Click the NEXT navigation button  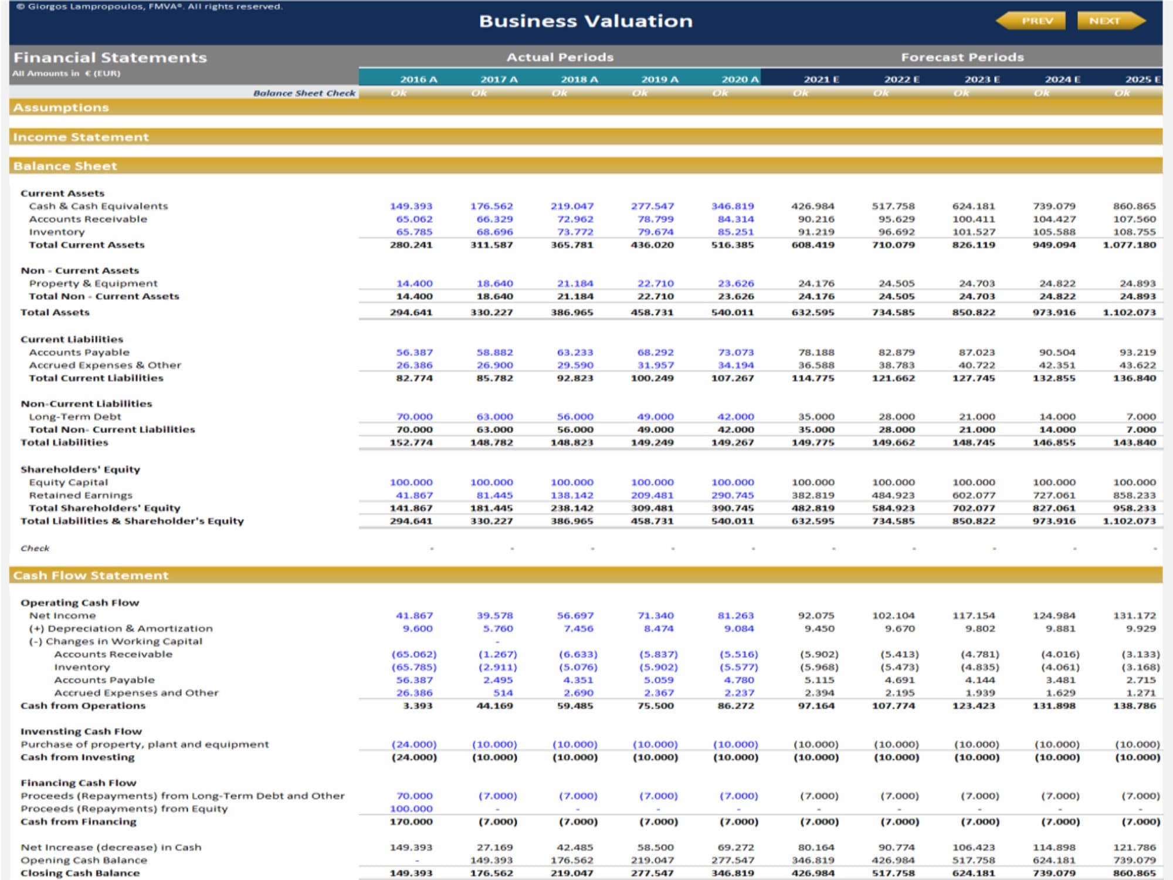(1105, 20)
